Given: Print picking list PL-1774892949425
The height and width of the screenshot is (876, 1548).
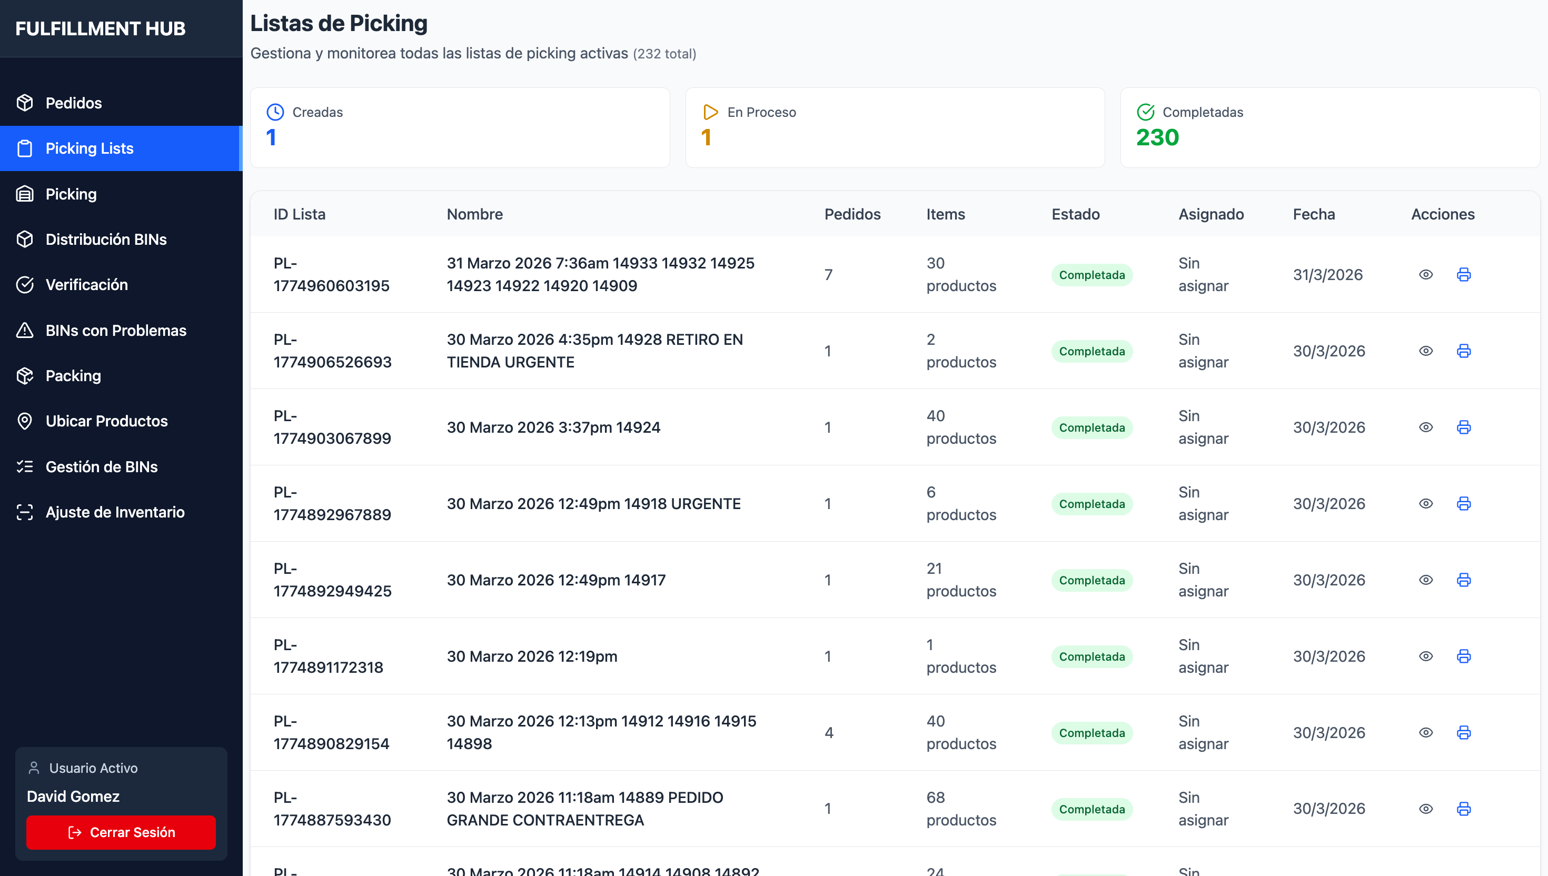Looking at the screenshot, I should [x=1464, y=580].
